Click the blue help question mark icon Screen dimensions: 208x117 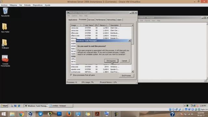(172, 114)
